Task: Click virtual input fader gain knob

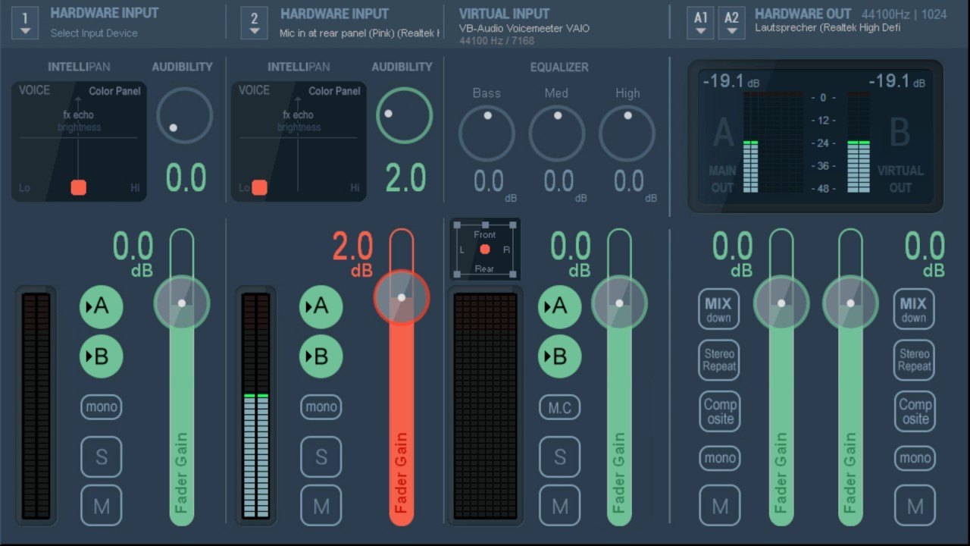Action: point(619,303)
